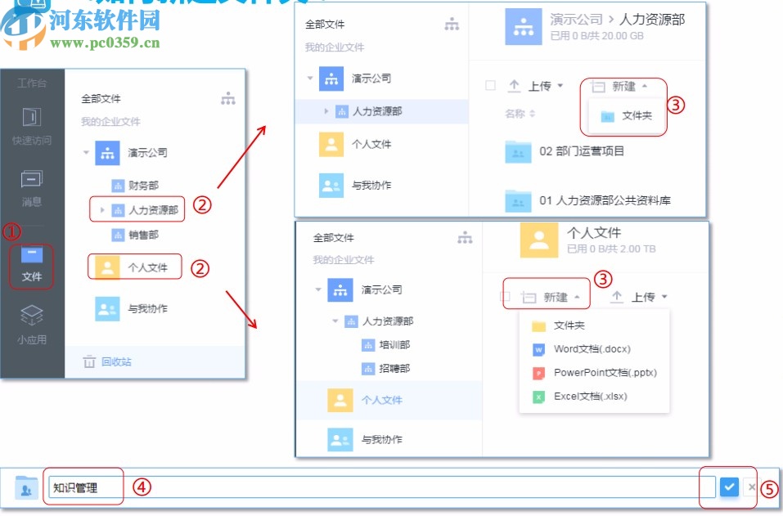Click the 文件 icon in the left sidebar
Screen dimensions: 783x516
[x=30, y=258]
